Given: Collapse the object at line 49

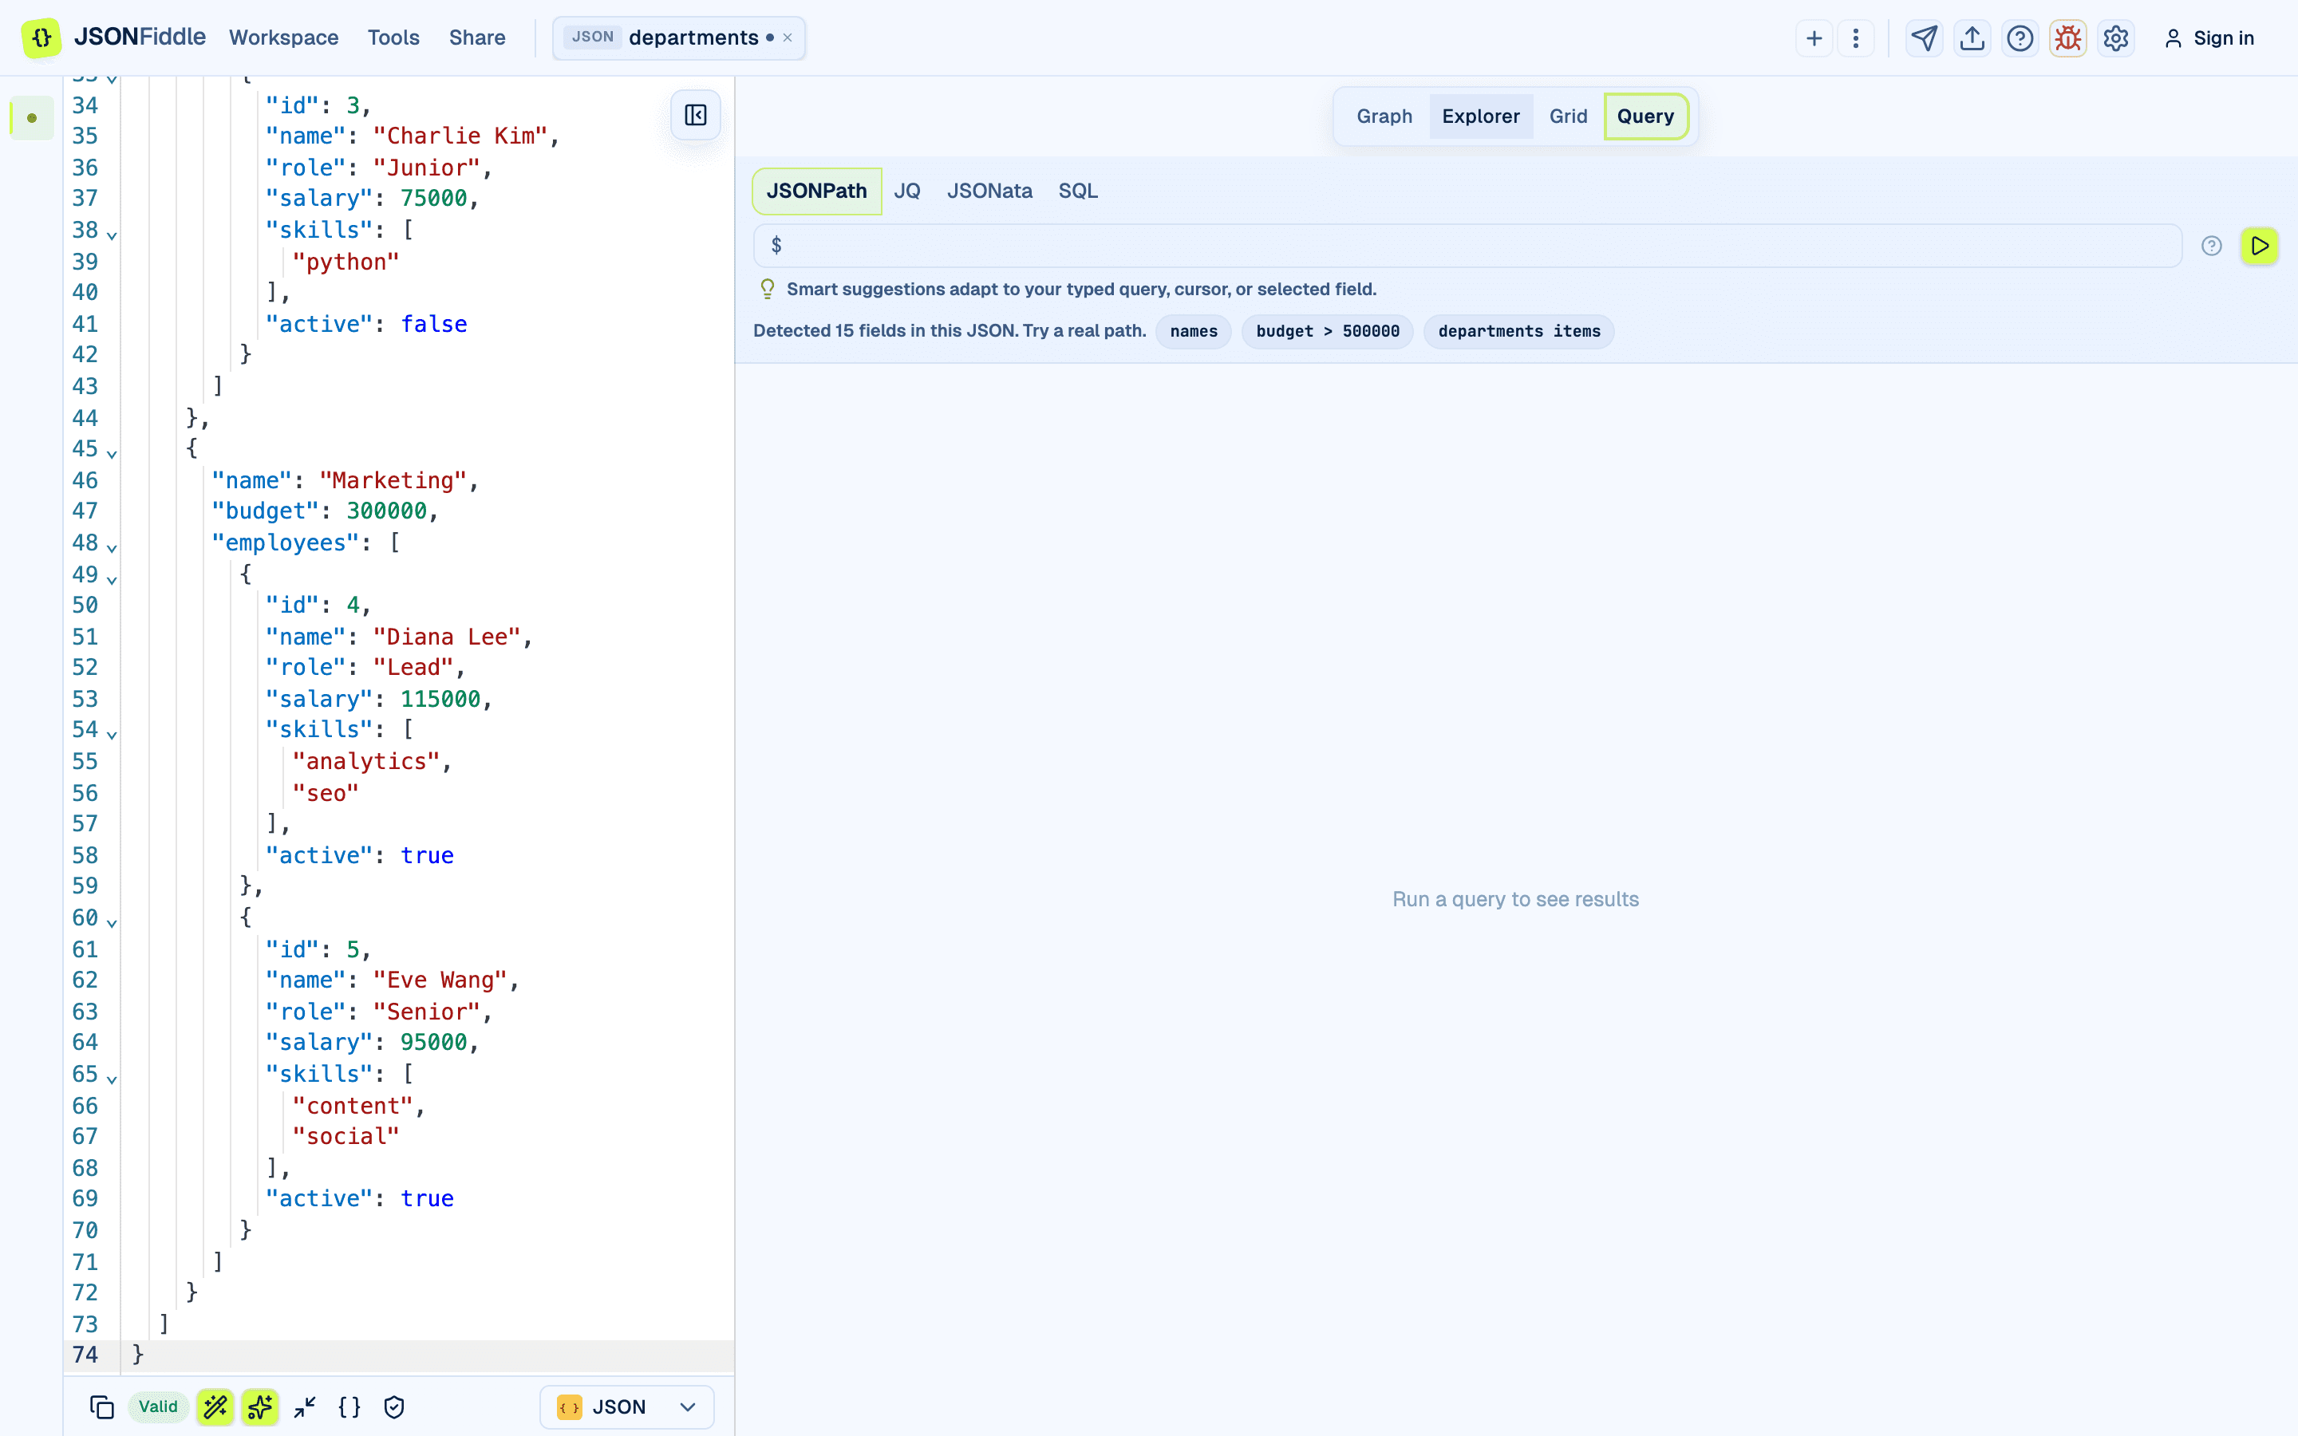Looking at the screenshot, I should tap(112, 578).
